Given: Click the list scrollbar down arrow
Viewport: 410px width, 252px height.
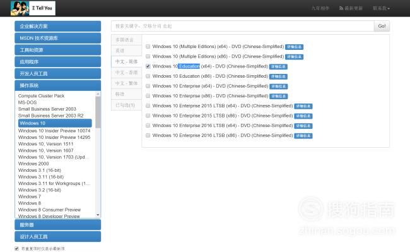Looking at the screenshot, I should pos(98,215).
